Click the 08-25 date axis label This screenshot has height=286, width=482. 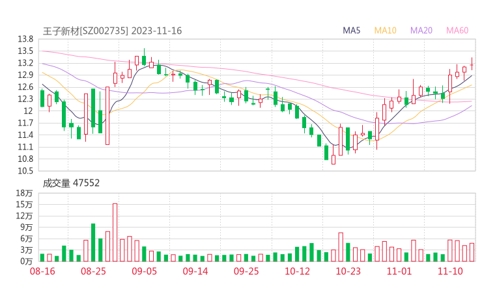93,271
